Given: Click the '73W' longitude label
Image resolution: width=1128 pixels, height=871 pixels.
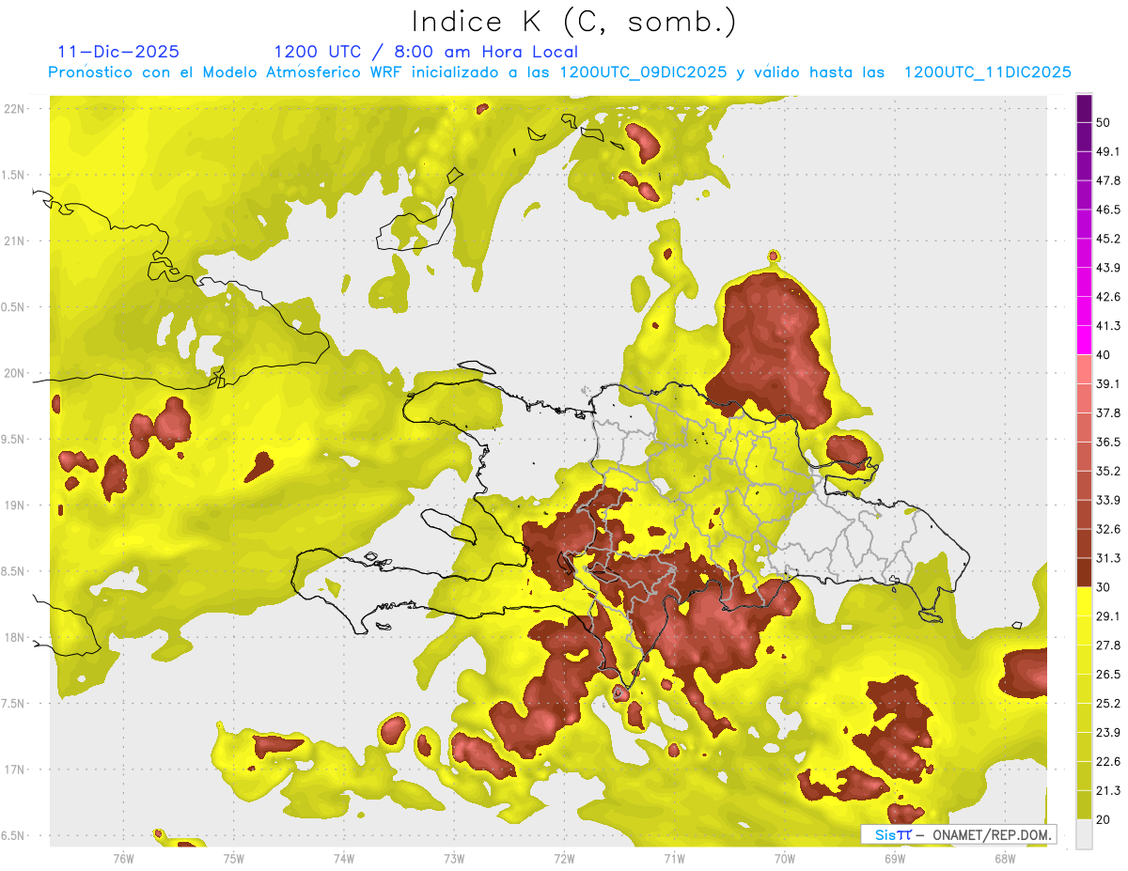Looking at the screenshot, I should pos(454,858).
